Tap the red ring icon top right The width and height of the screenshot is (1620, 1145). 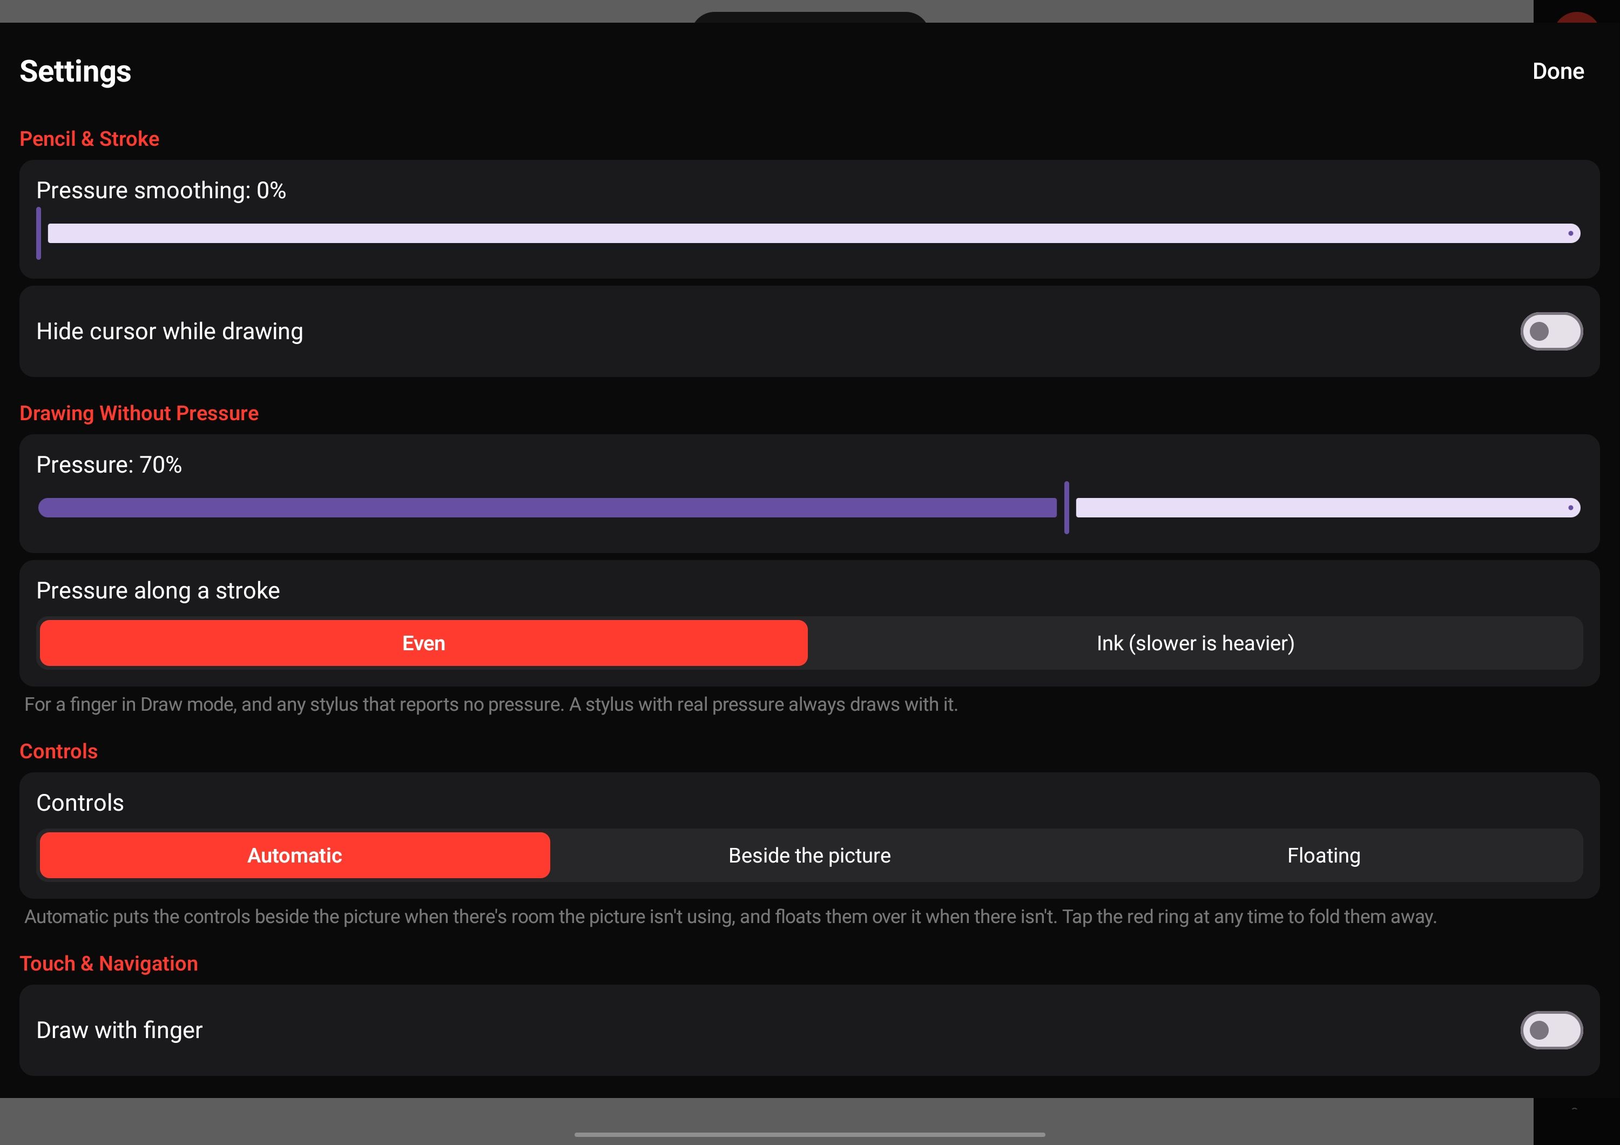1576,17
